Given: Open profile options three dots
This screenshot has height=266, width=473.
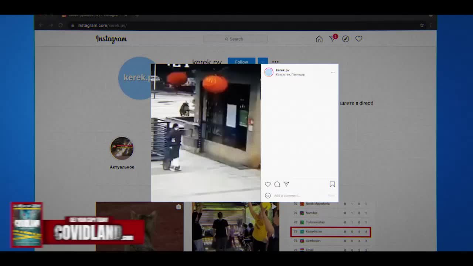Looking at the screenshot, I should pyautogui.click(x=275, y=62).
